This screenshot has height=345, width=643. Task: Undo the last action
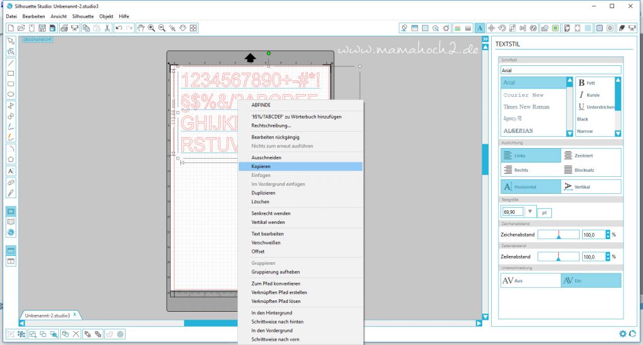pyautogui.click(x=119, y=28)
